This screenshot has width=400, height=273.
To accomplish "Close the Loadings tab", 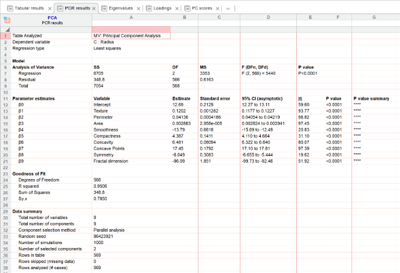I will pos(177,9).
